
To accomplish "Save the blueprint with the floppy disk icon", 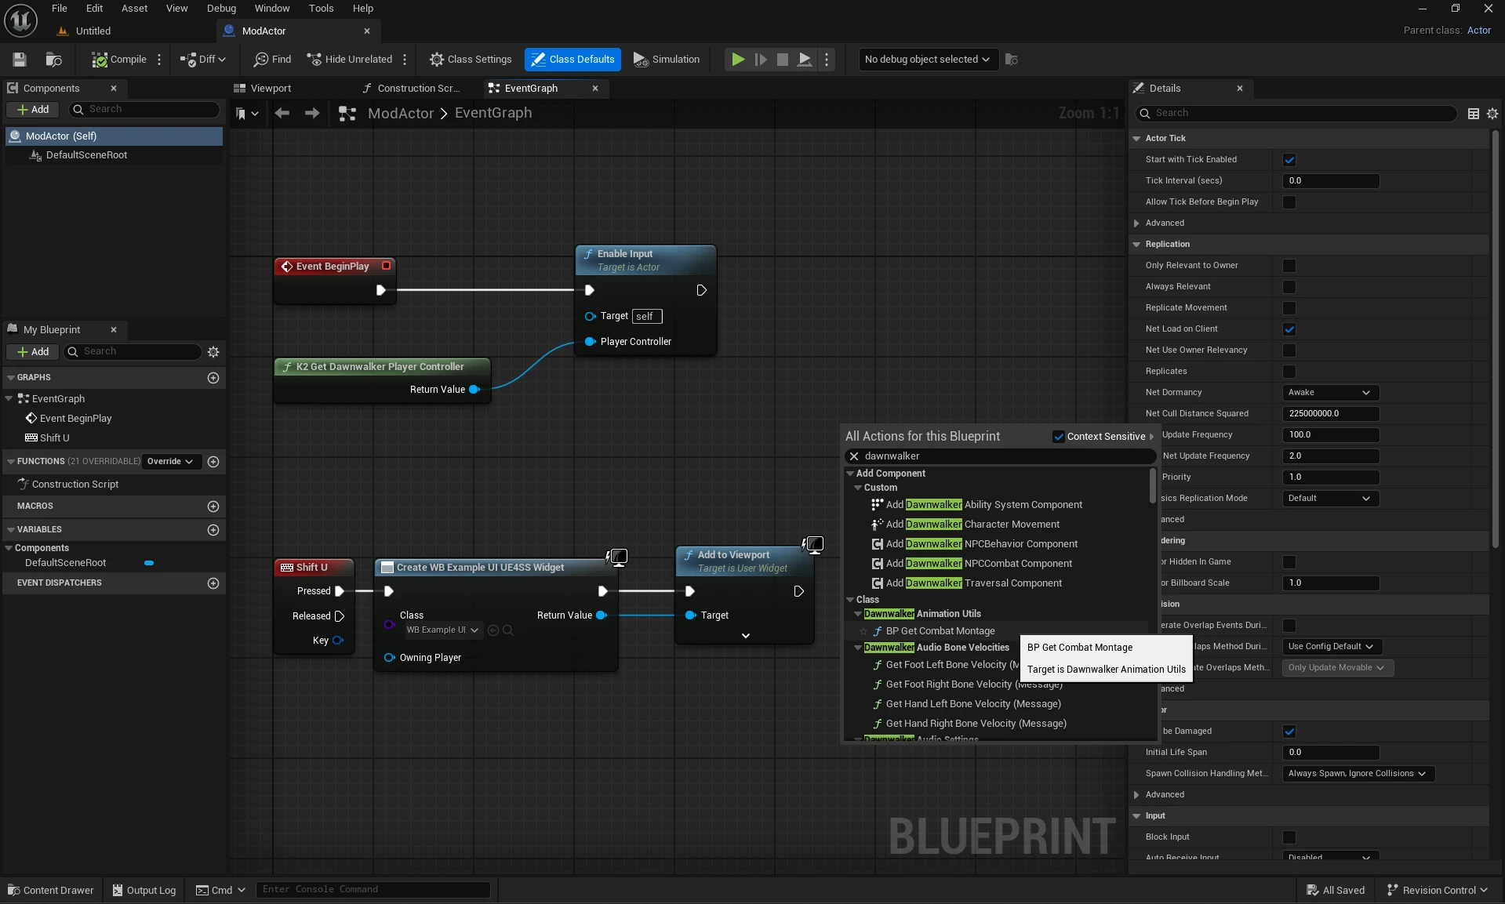I will (20, 60).
